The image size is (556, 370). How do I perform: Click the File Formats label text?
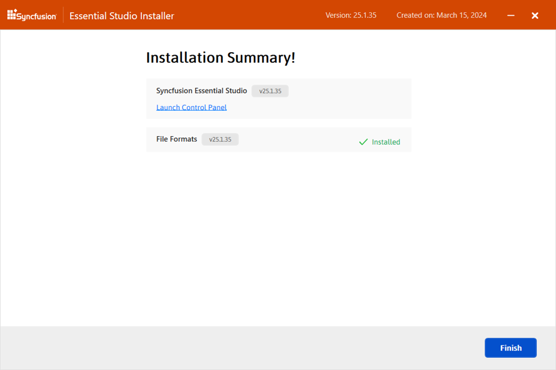(176, 139)
